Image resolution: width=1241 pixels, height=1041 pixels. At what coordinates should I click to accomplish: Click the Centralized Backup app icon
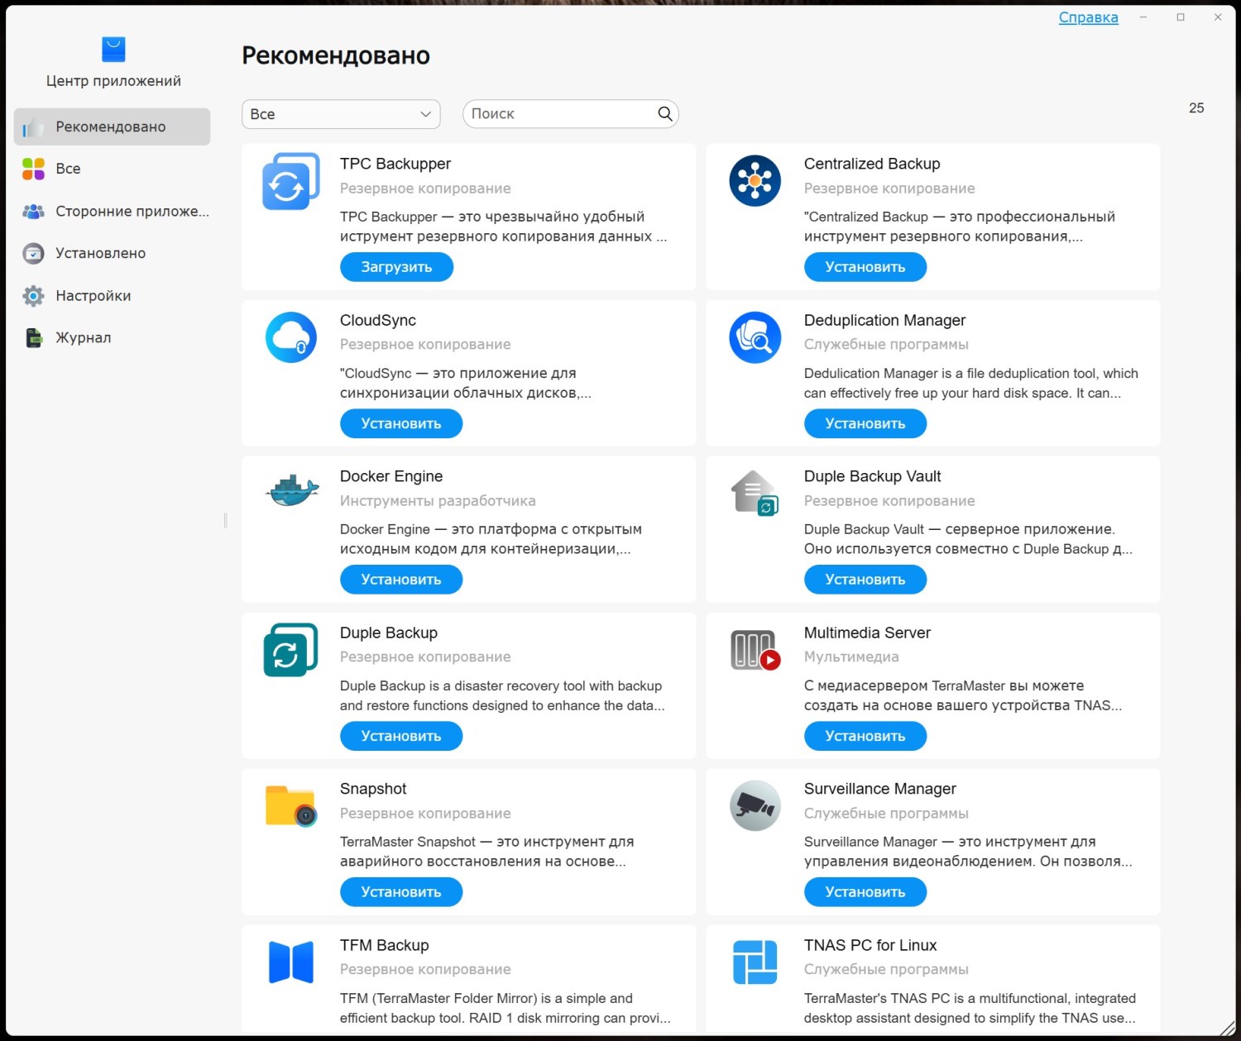[755, 181]
